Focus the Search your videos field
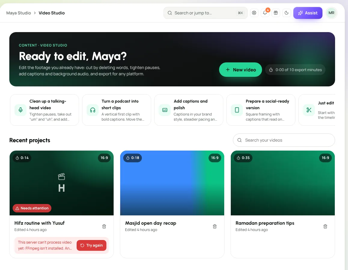Viewport: 348px width, 270px height. [284, 140]
